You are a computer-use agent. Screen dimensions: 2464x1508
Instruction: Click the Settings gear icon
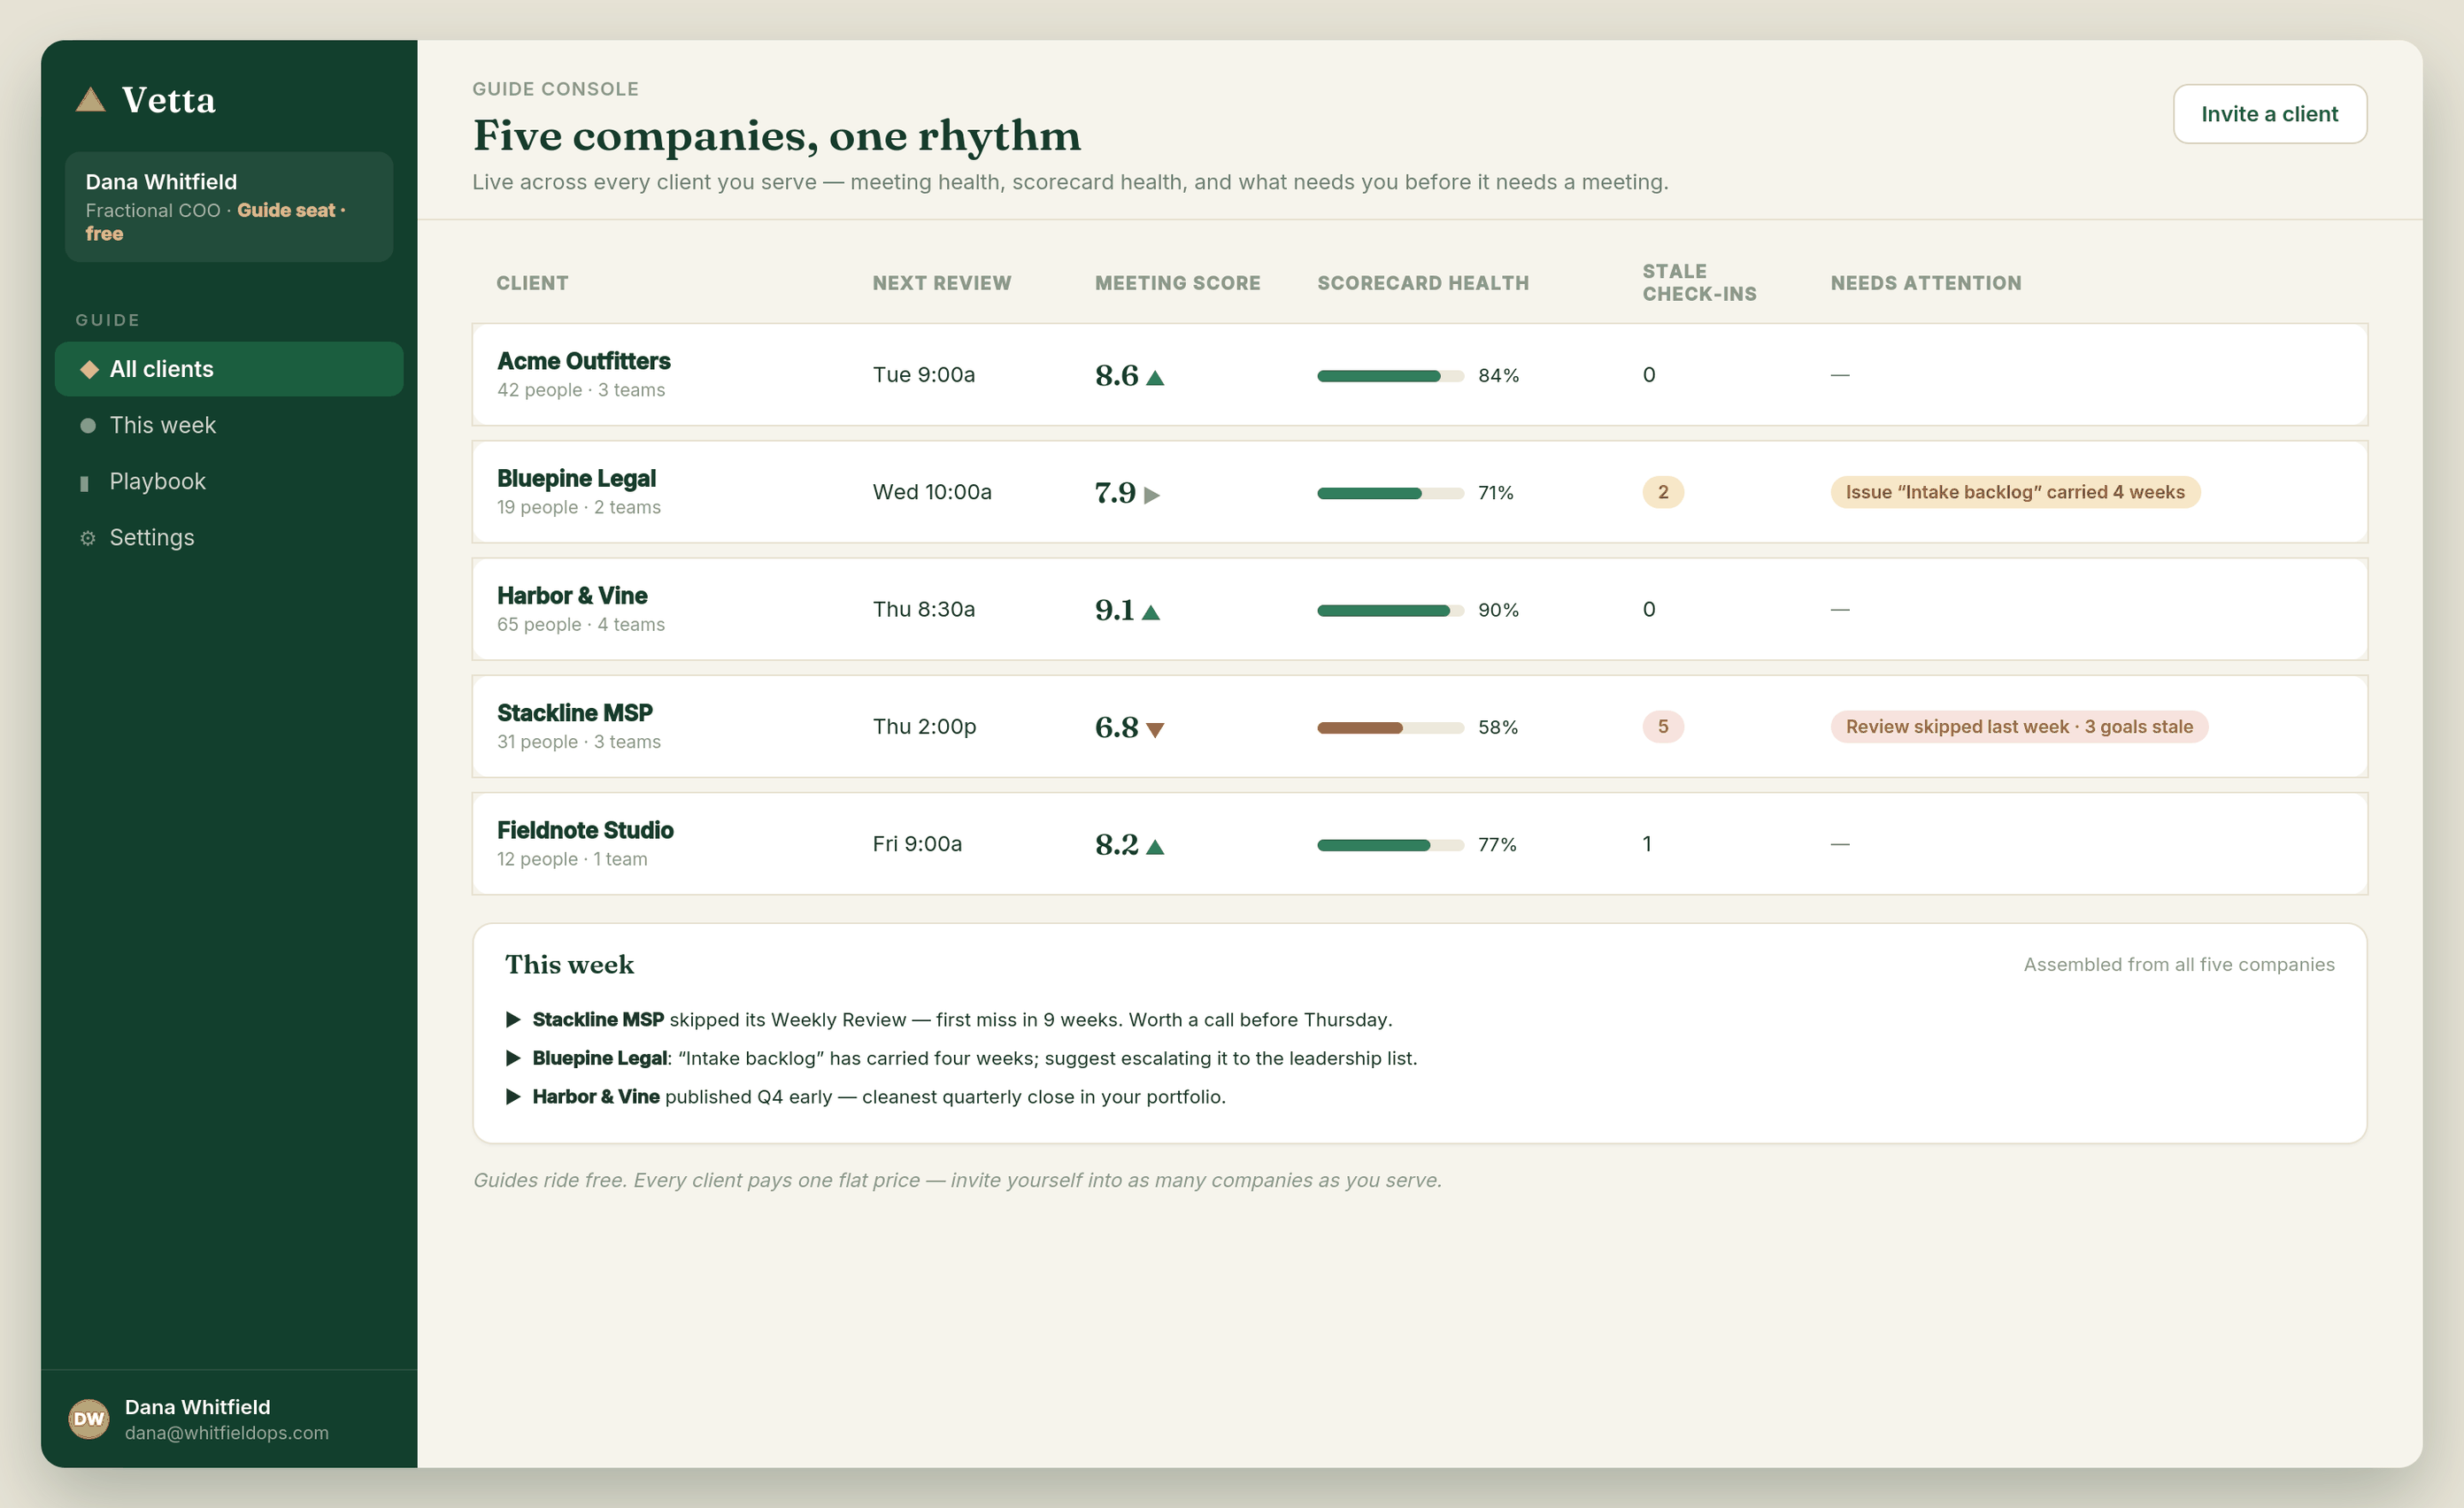tap(88, 538)
